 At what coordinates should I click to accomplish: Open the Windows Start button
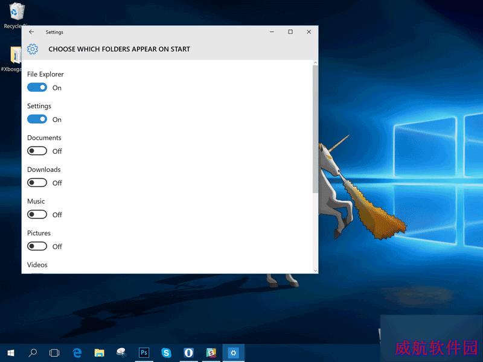(11, 352)
